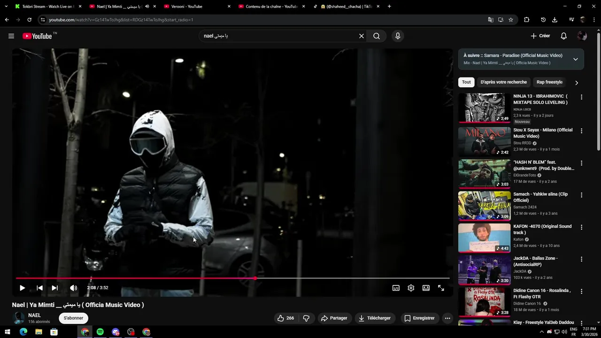This screenshot has width=601, height=338.
Task: Skip to the previous video
Action: pos(39,288)
